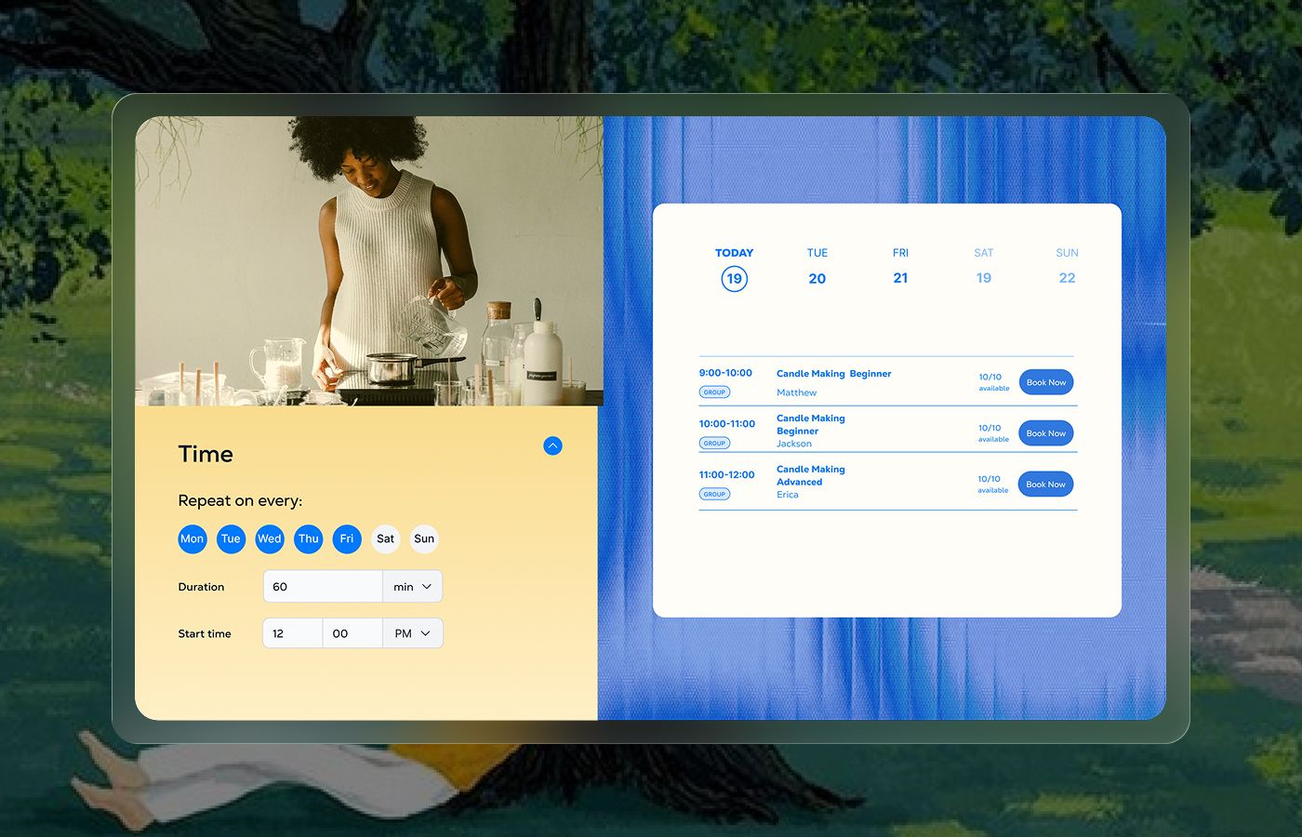Toggle Monday in the repeat days
Viewport: 1302px width, 837px height.
click(x=192, y=538)
